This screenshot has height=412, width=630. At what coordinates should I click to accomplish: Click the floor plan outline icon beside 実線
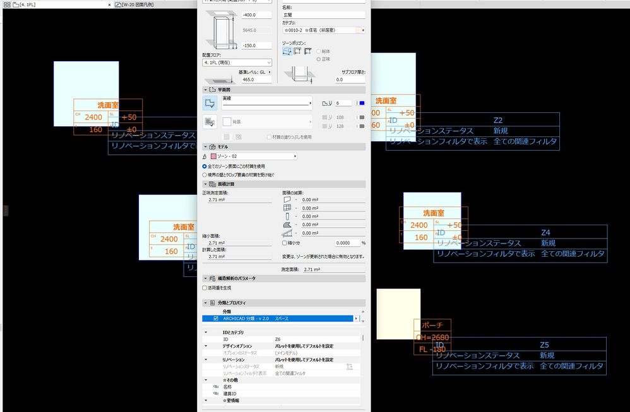click(x=210, y=103)
